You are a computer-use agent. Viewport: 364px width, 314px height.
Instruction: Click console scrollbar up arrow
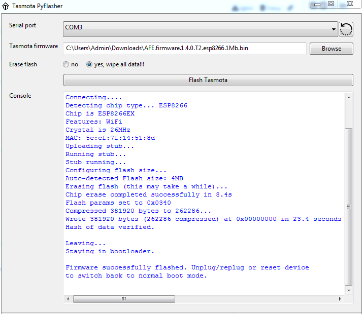click(x=349, y=97)
